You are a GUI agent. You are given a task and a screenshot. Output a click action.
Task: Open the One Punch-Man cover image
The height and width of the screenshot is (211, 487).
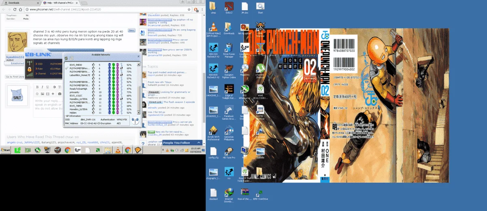pos(346,105)
